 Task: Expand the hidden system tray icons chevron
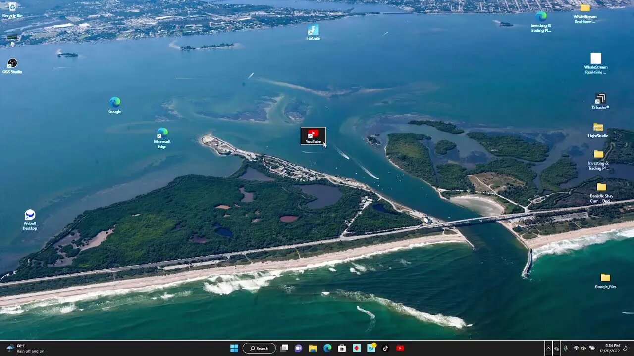tap(548, 348)
